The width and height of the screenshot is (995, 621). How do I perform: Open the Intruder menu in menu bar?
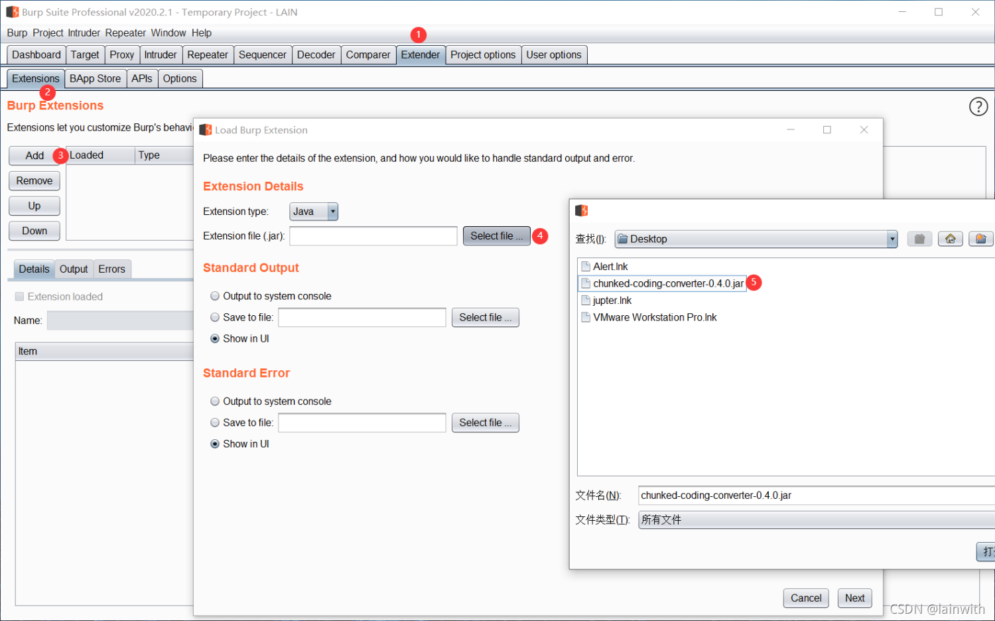84,33
